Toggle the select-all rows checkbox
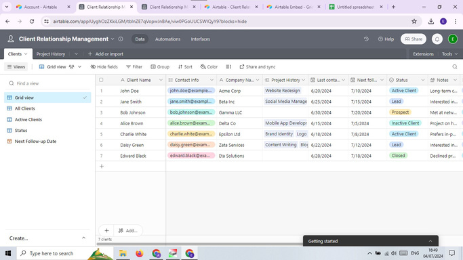The width and height of the screenshot is (463, 260). 101,80
